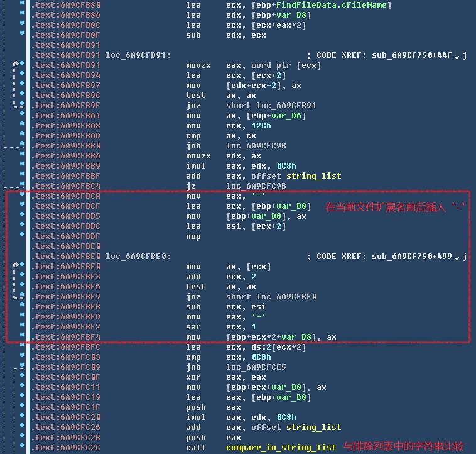Click address .text:6A9CFBE3
The width and height of the screenshot is (476, 454).
pyautogui.click(x=66, y=277)
